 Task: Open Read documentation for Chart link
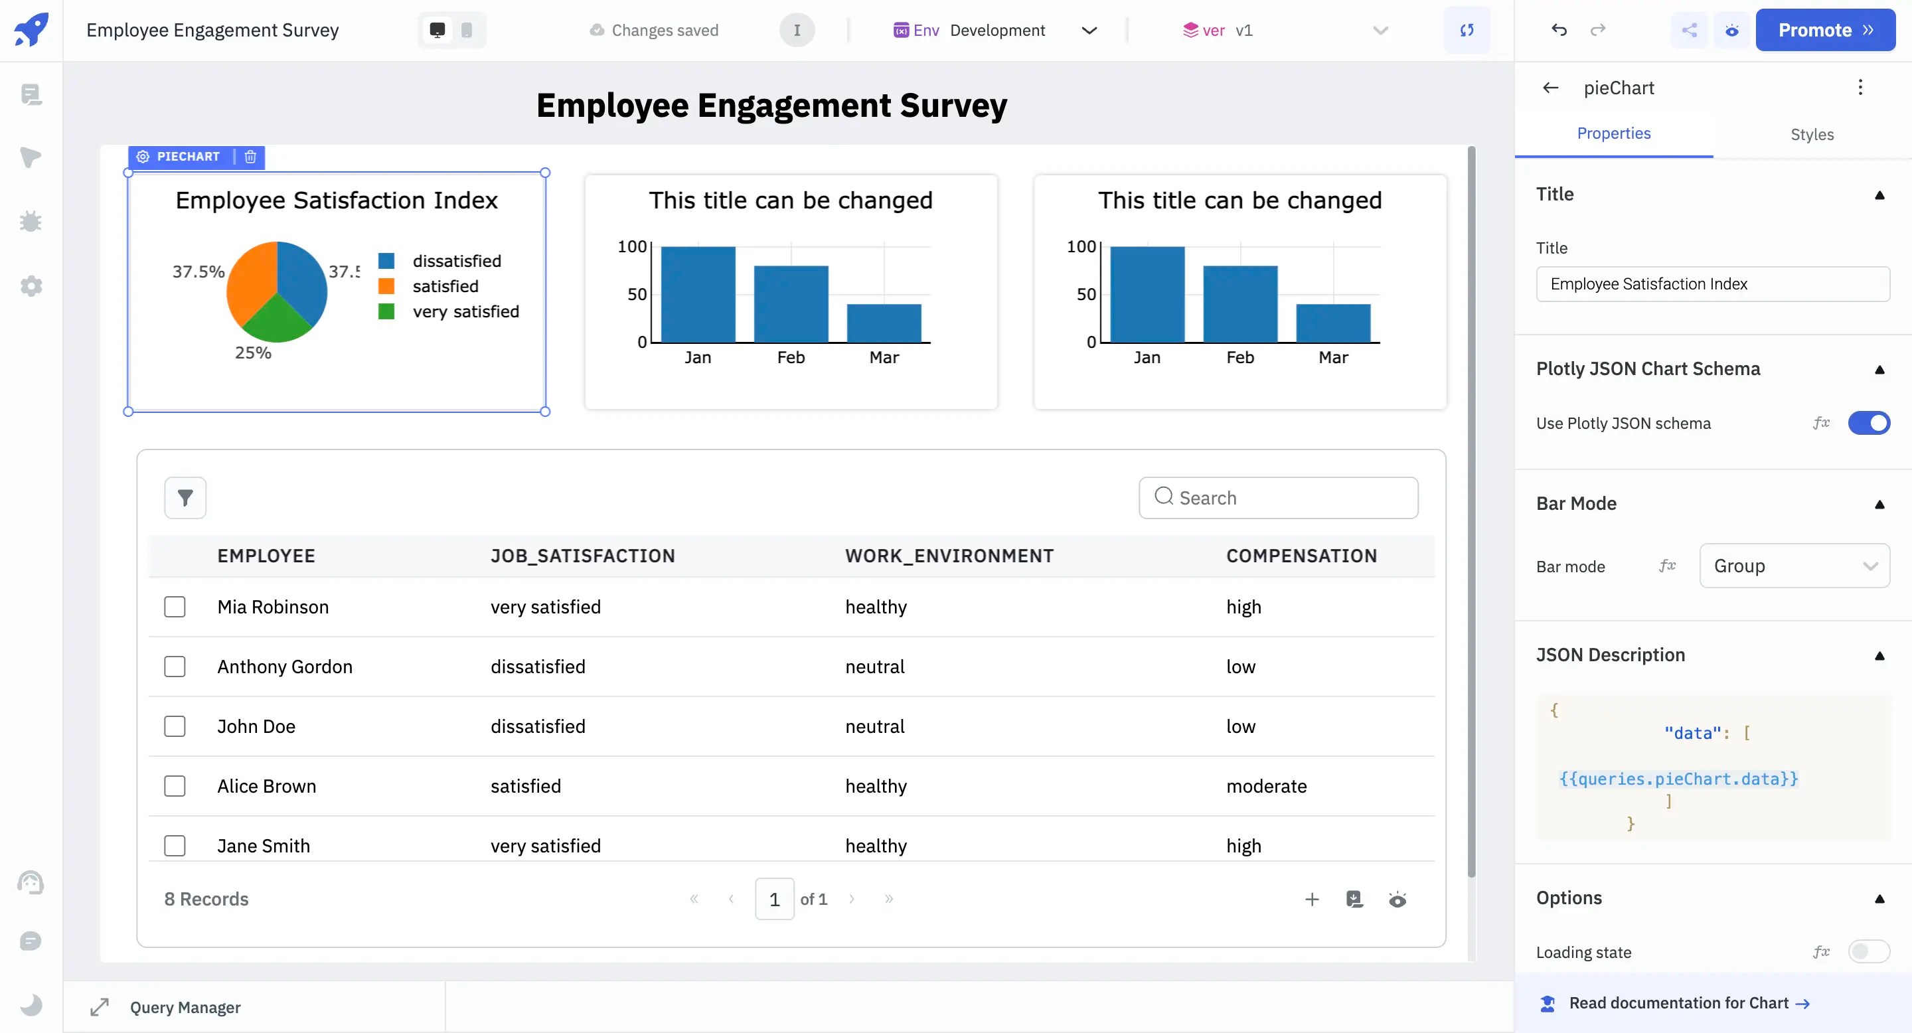click(1679, 1002)
